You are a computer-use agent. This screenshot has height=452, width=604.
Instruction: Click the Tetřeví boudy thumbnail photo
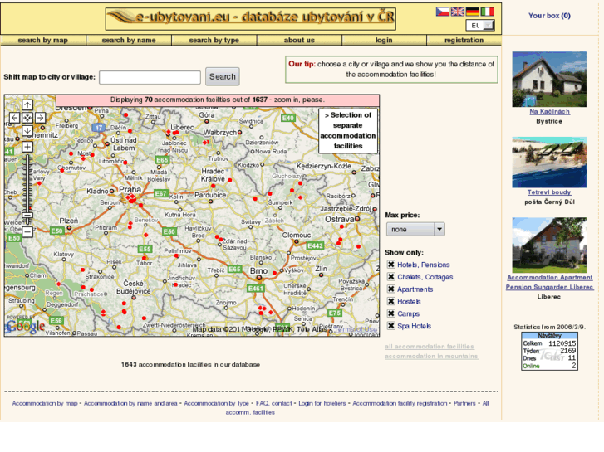click(549, 163)
